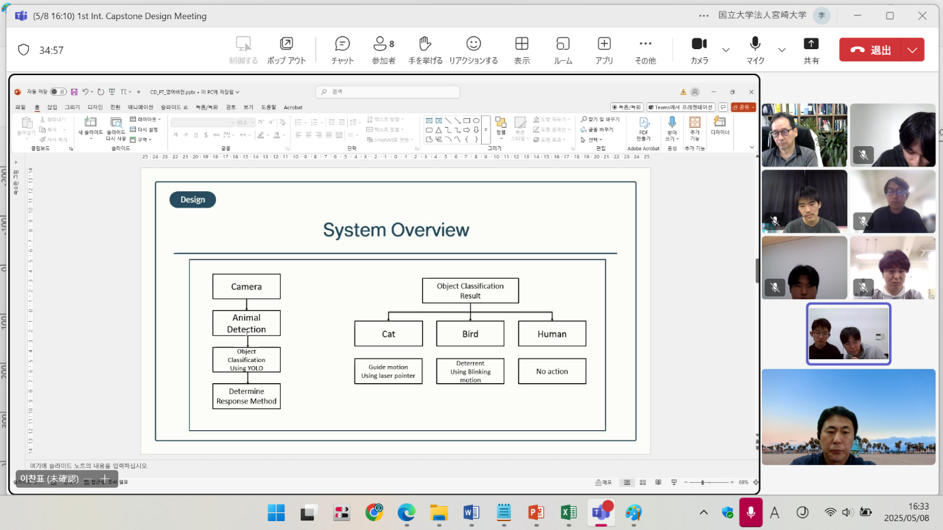Expand the leave (退出) options arrow
The height and width of the screenshot is (530, 943).
912,50
